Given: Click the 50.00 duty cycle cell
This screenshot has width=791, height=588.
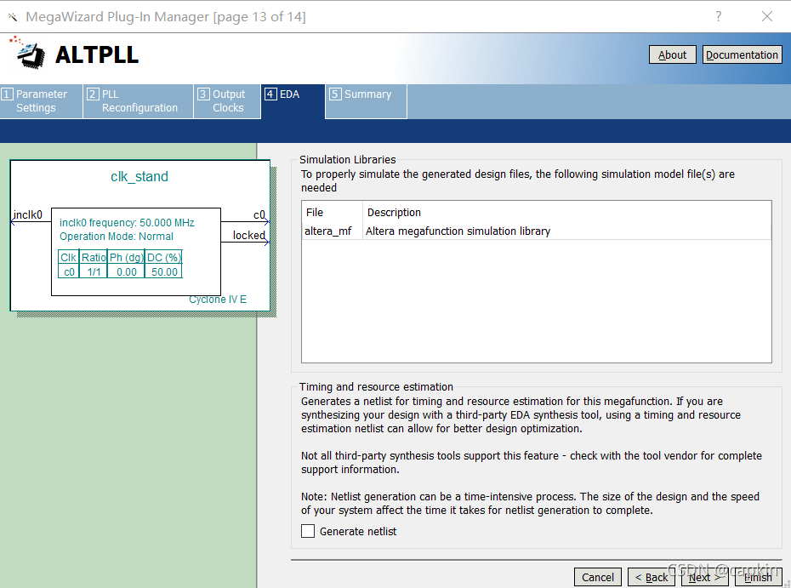Looking at the screenshot, I should tap(164, 272).
